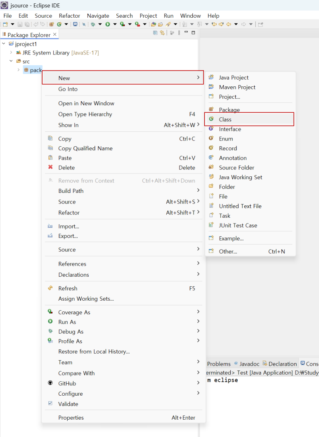Click Import... in context menu
The image size is (319, 437).
(x=123, y=226)
